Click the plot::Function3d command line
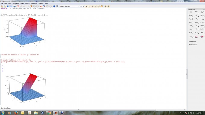The height and width of the screenshot is (115, 205). point(63,62)
